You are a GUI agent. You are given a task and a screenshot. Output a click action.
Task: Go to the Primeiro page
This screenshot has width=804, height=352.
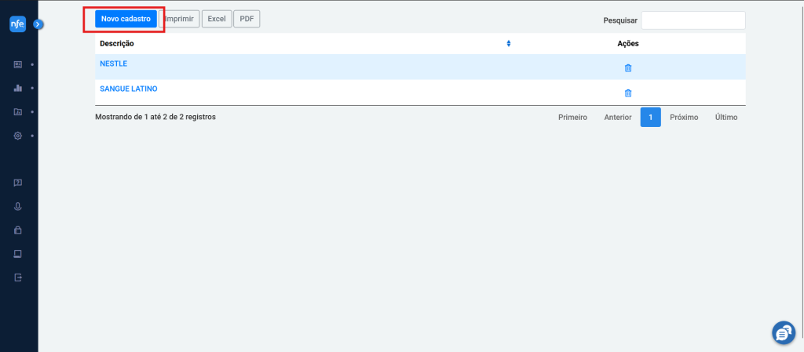pyautogui.click(x=572, y=117)
